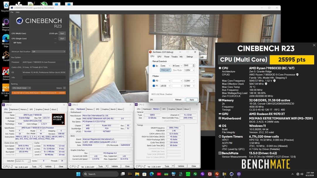Viewport: 317px width, 178px height.
Task: Switch to Cinebench taskbar icon
Action: pos(232,174)
